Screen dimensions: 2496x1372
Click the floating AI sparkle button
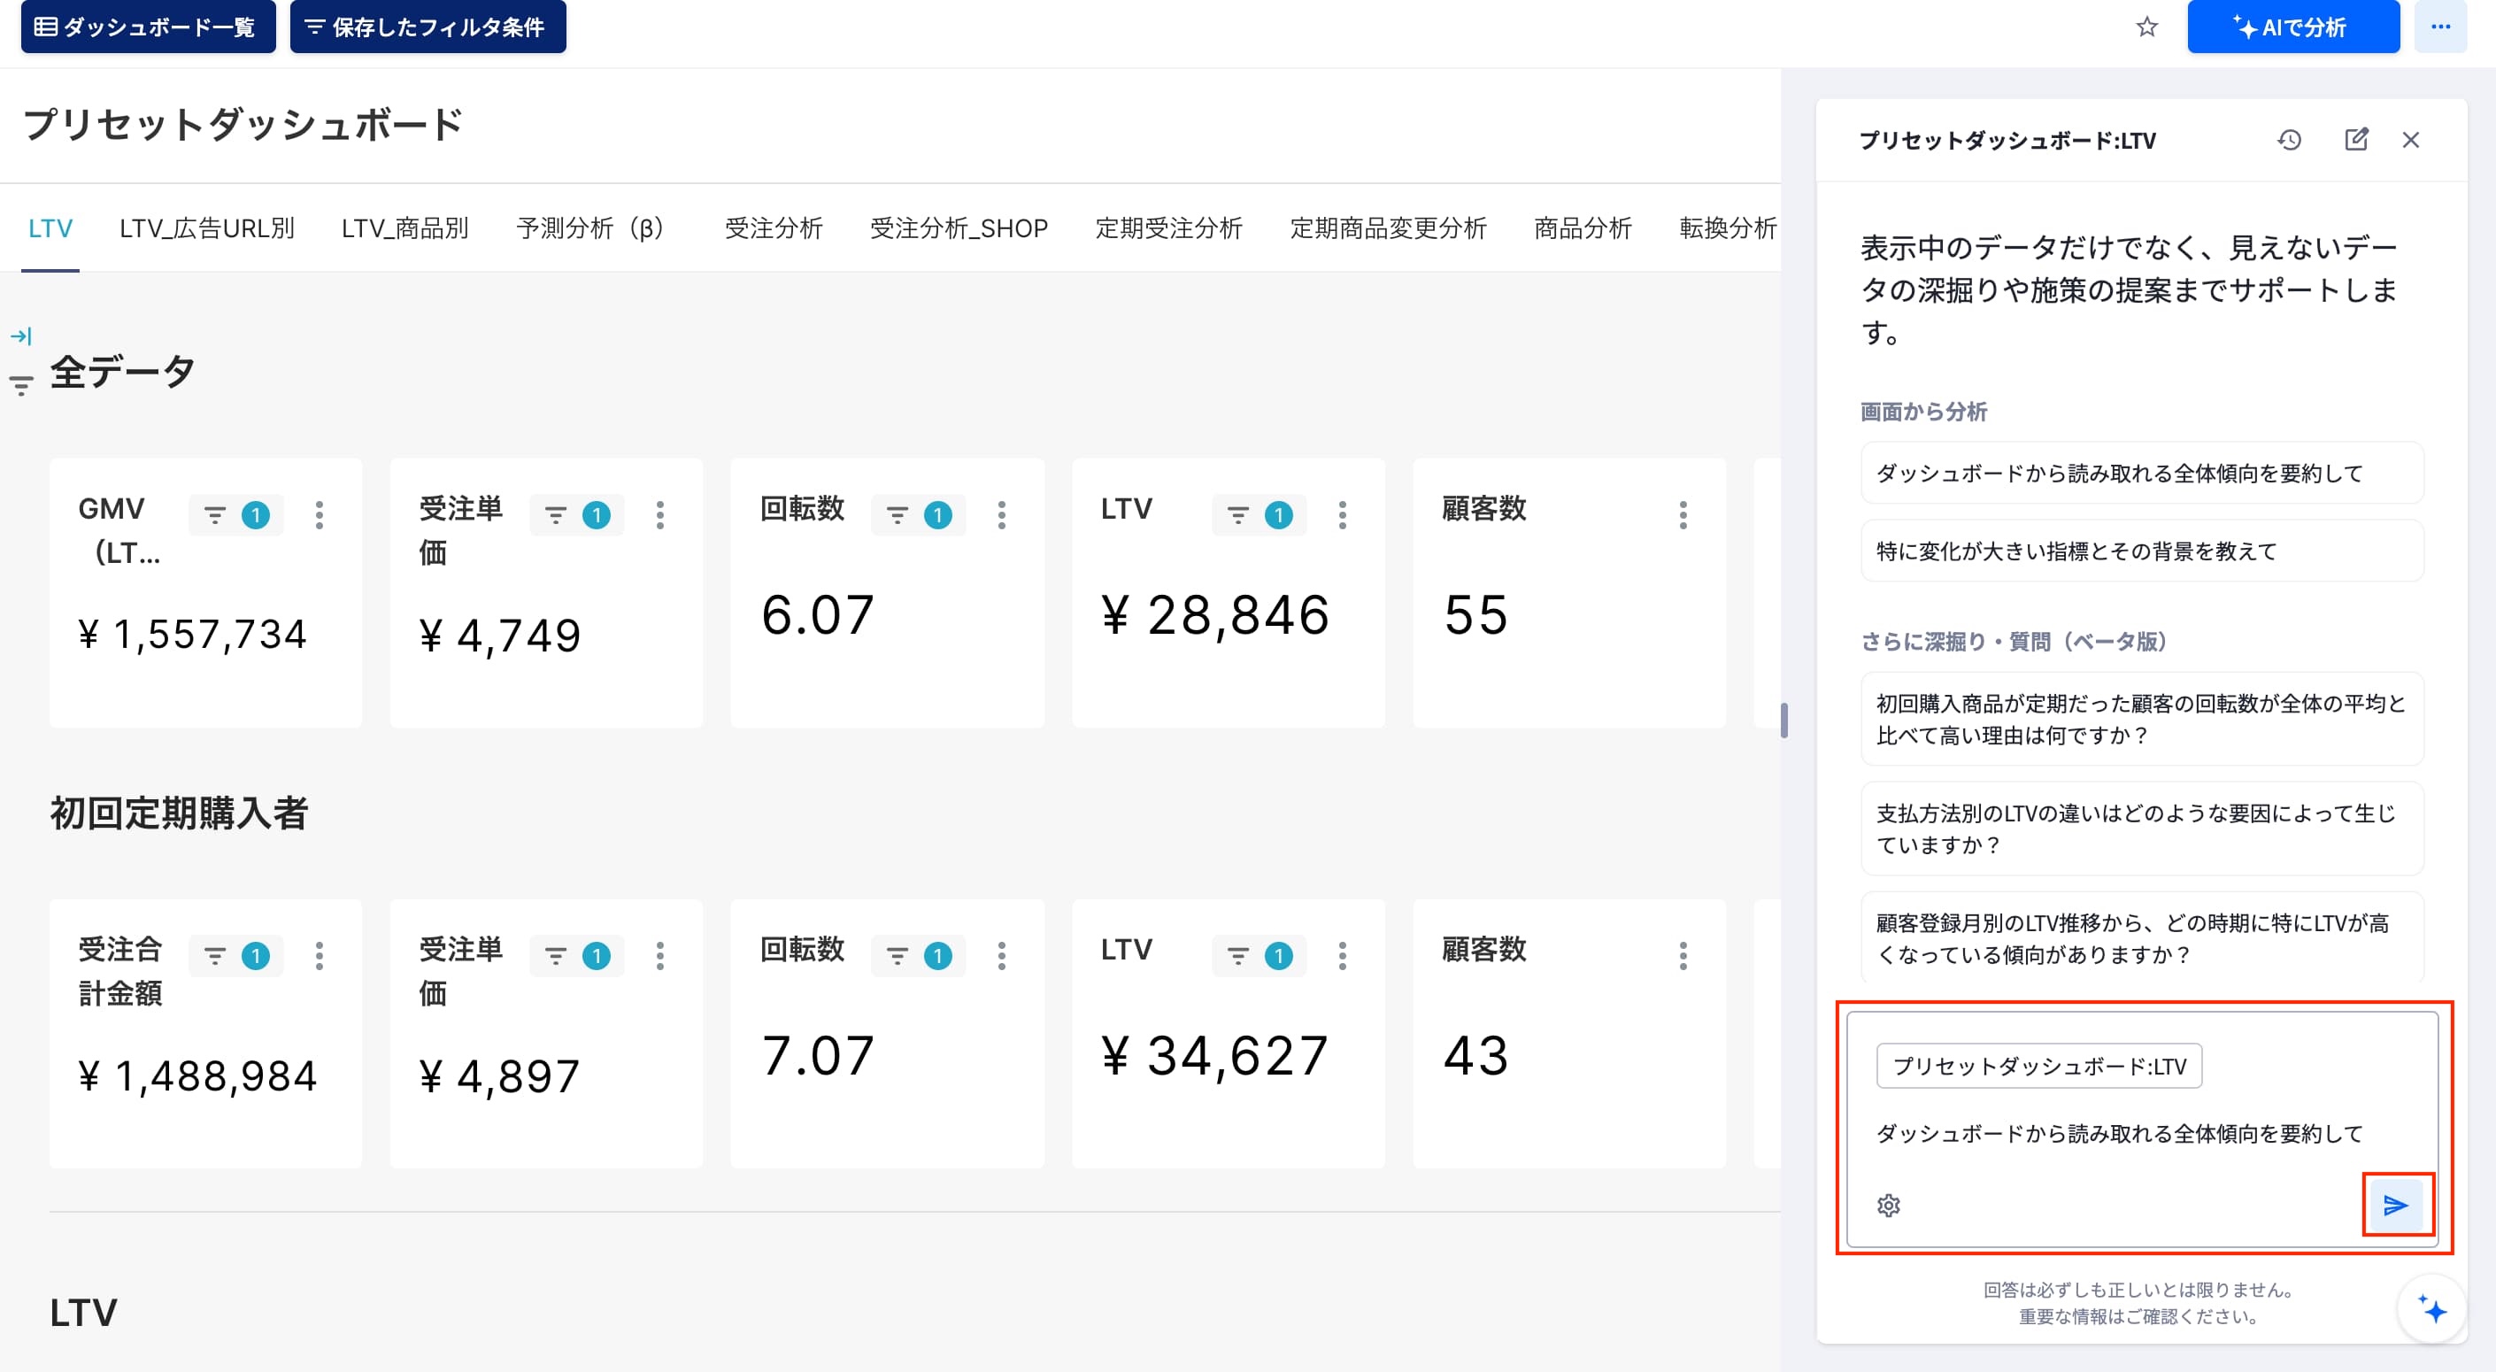2432,1309
